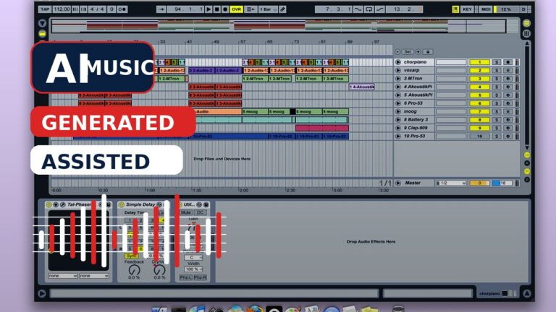Click the Set locator button
The image size is (556, 312).
click(x=408, y=52)
